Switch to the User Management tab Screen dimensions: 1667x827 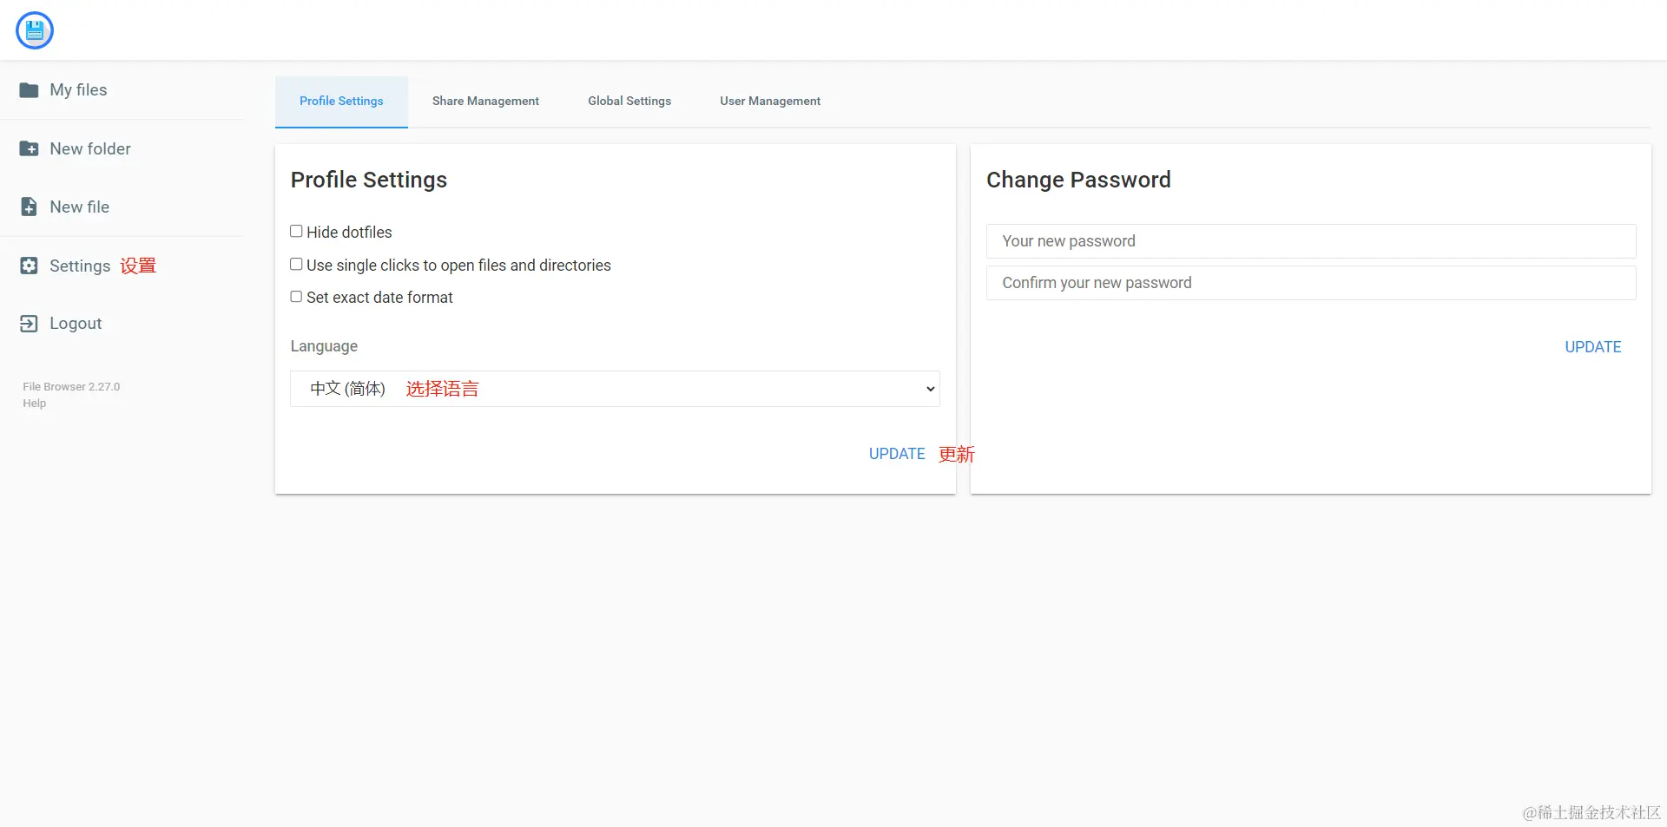[770, 102]
